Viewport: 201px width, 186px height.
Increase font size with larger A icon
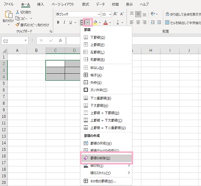click(x=116, y=14)
